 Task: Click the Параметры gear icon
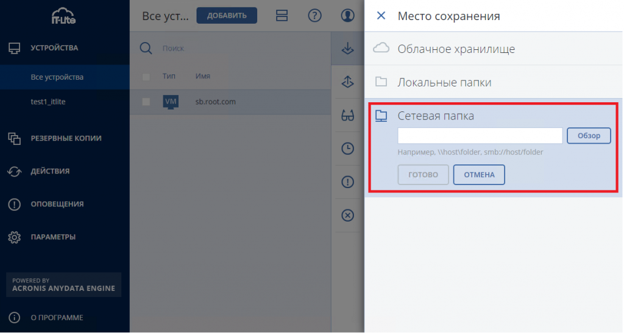point(15,237)
